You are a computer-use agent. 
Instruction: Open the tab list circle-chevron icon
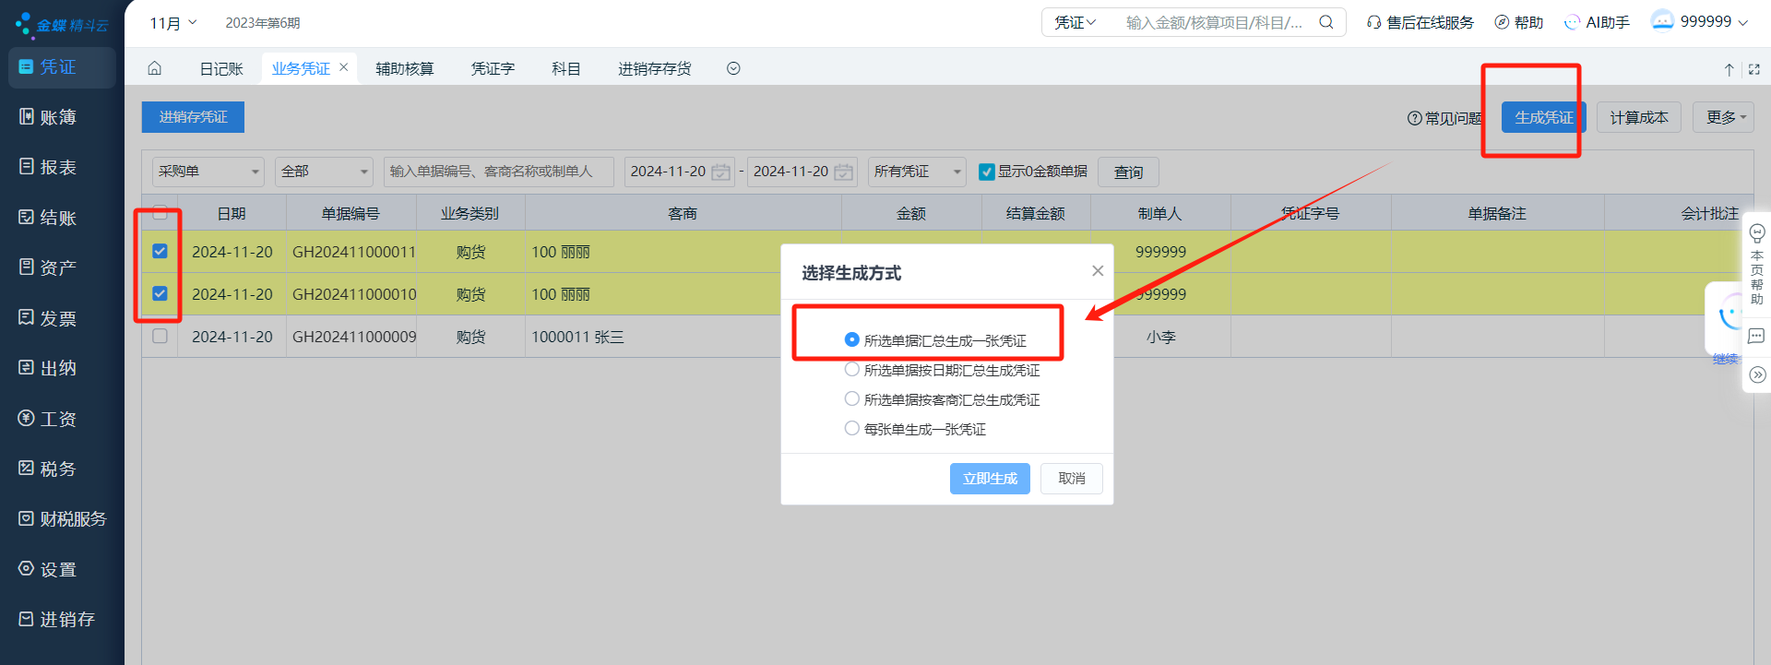pos(733,68)
